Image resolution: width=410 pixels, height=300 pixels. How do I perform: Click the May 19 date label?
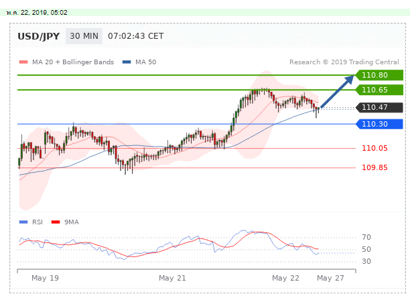(x=45, y=278)
